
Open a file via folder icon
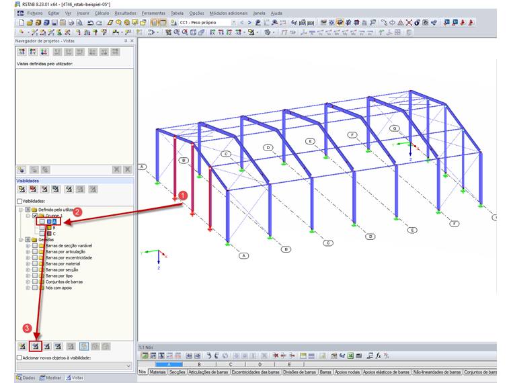click(30, 22)
